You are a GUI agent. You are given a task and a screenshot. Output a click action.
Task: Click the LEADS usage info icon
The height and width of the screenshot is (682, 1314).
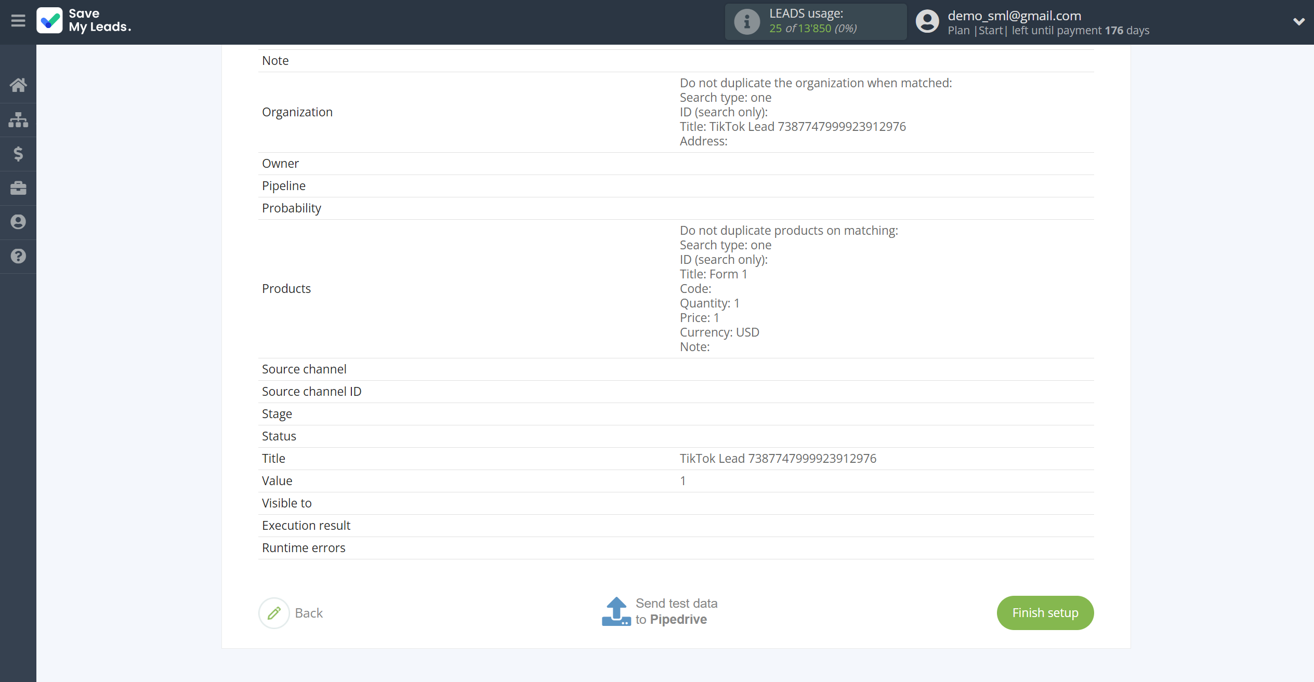pos(747,21)
